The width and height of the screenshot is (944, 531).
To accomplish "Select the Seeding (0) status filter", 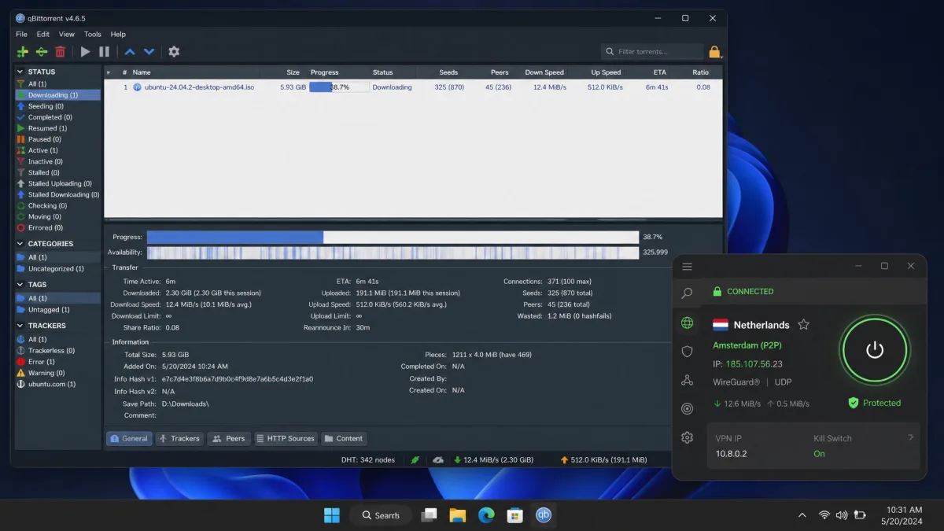I will 57,106.
